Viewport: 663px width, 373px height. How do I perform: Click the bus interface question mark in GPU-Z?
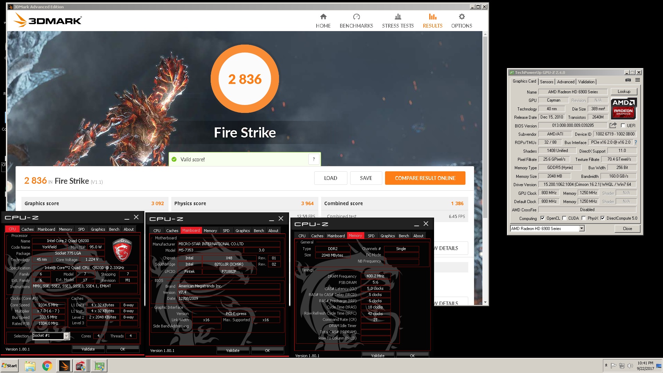pos(635,142)
